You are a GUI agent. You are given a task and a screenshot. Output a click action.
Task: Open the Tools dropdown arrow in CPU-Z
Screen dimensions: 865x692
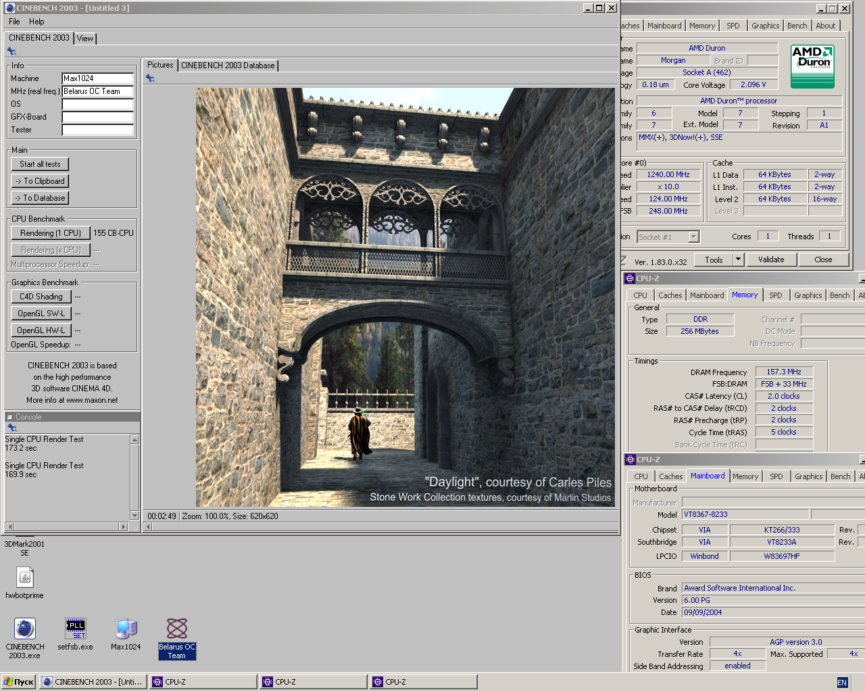tap(738, 259)
